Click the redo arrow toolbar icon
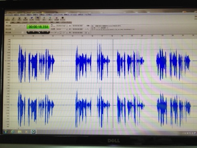The width and height of the screenshot is (197, 148). [38, 18]
